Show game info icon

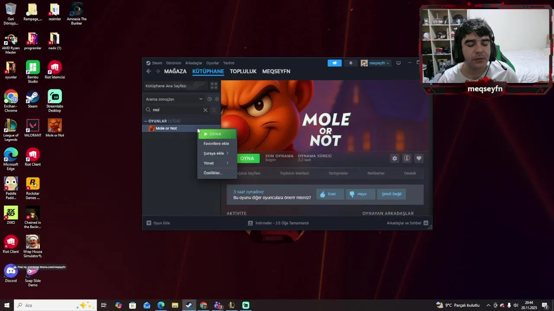[x=407, y=159]
